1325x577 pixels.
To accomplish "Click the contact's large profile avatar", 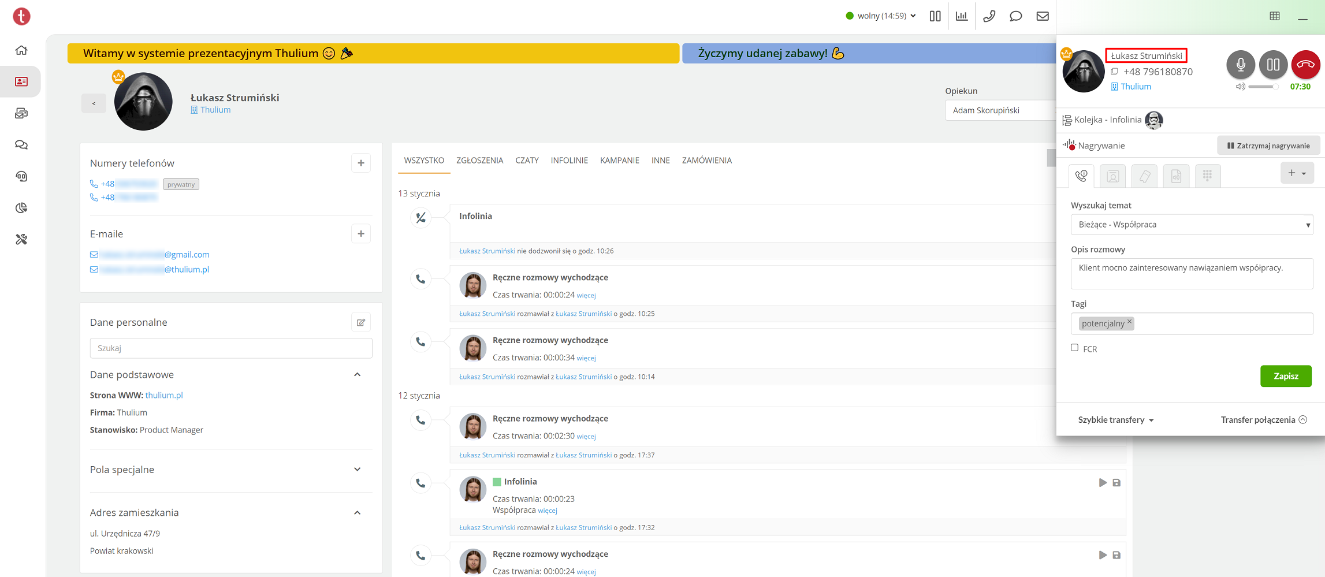I will pyautogui.click(x=143, y=102).
